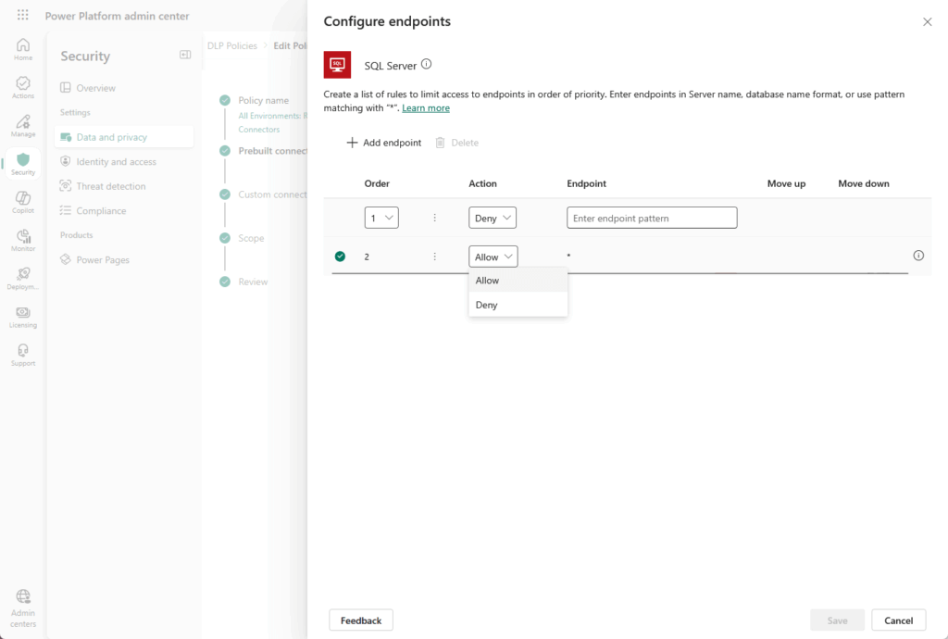Click the SQL Server info icon
Viewport: 948px width, 639px height.
click(426, 64)
